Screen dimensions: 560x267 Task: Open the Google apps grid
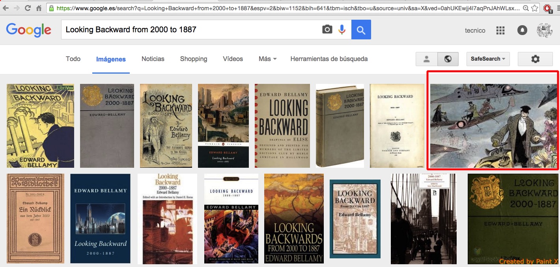(x=500, y=30)
